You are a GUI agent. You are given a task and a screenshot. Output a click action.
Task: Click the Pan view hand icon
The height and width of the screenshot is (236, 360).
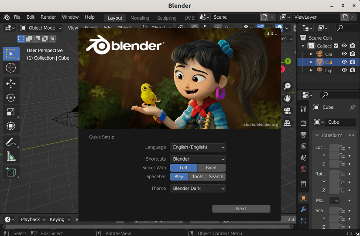[287, 99]
